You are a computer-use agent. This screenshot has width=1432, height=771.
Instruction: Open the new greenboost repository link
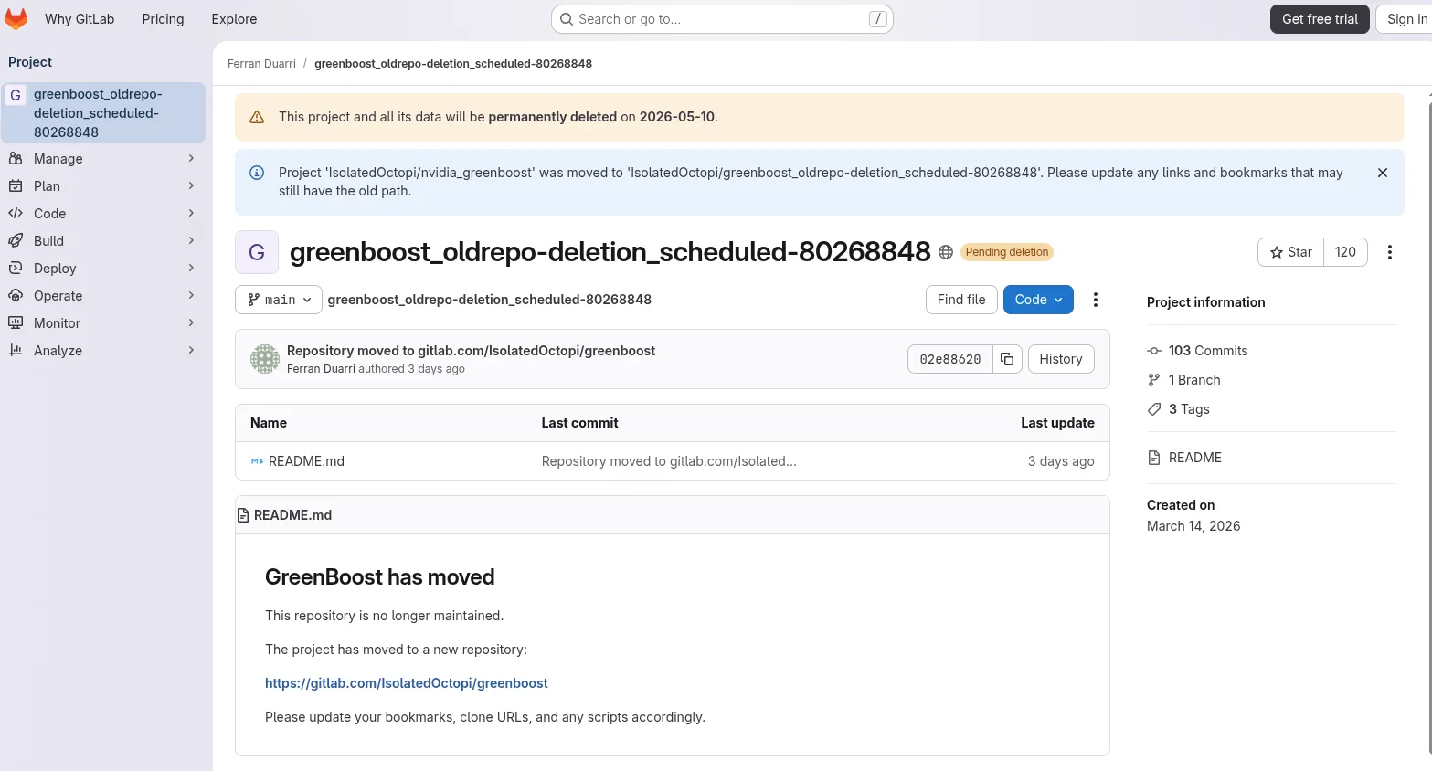(406, 683)
